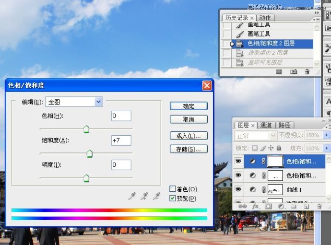This screenshot has height=245, width=331.
Task: Switch to the 路径 paths tab
Action: (284, 125)
